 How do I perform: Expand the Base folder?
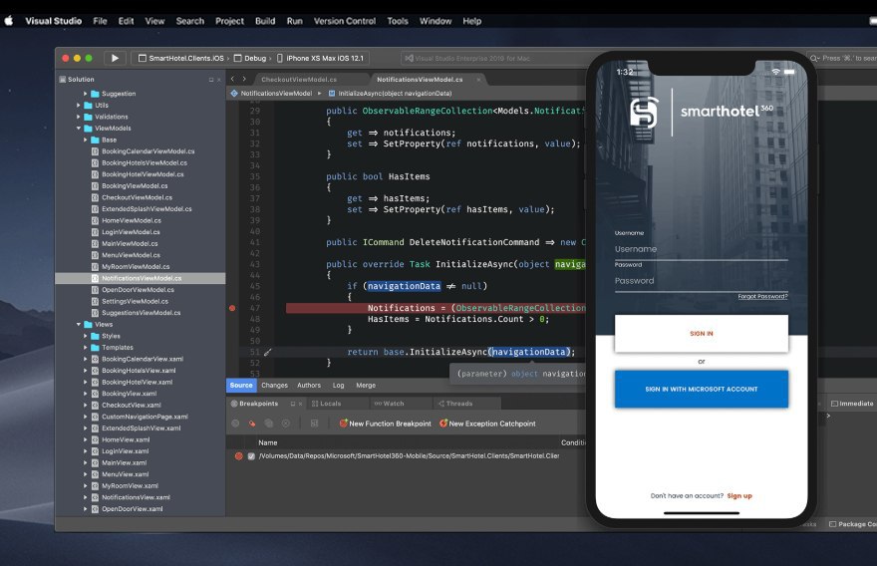[85, 140]
